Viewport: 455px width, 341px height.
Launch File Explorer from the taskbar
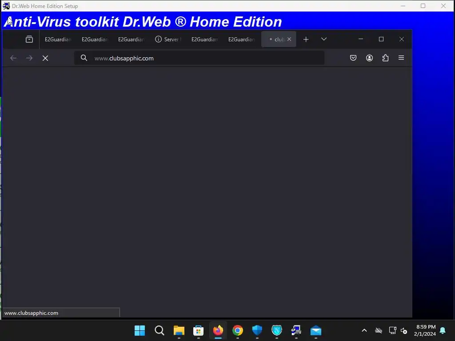pyautogui.click(x=179, y=330)
